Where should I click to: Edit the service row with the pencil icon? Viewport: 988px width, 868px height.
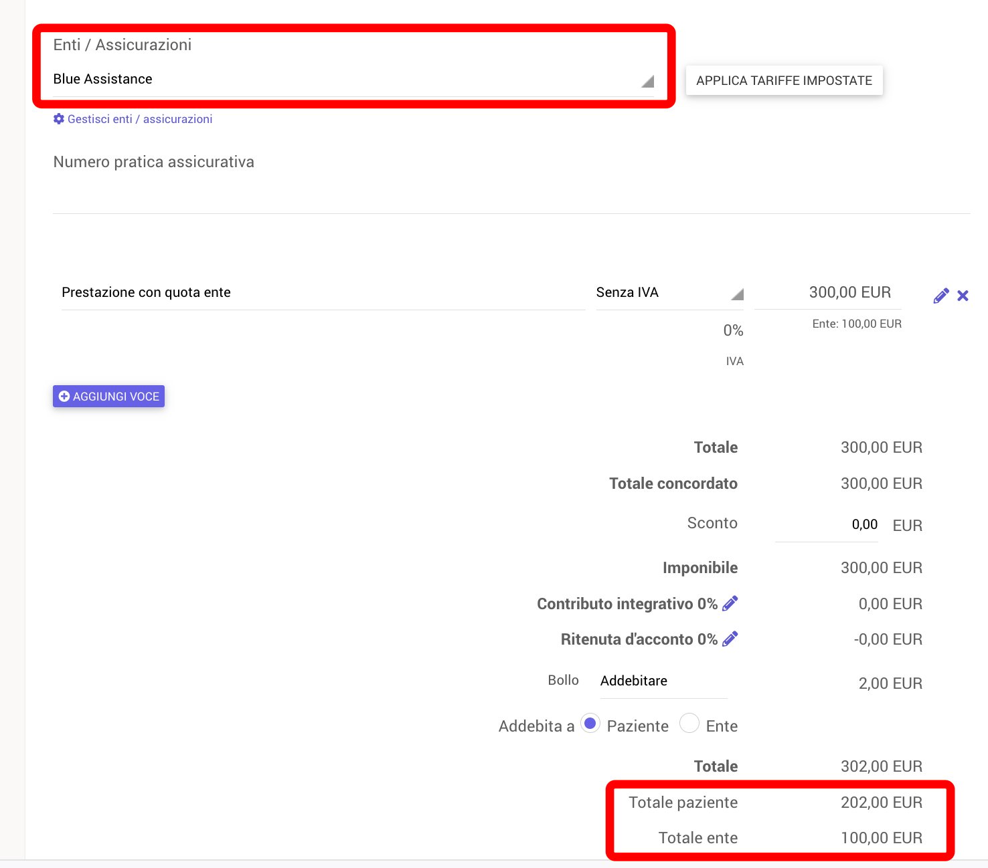tap(941, 296)
